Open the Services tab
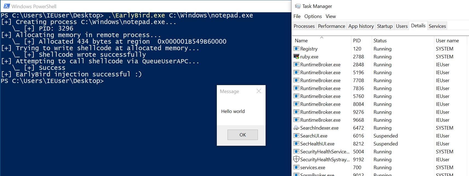The image size is (469, 176). (x=437, y=26)
